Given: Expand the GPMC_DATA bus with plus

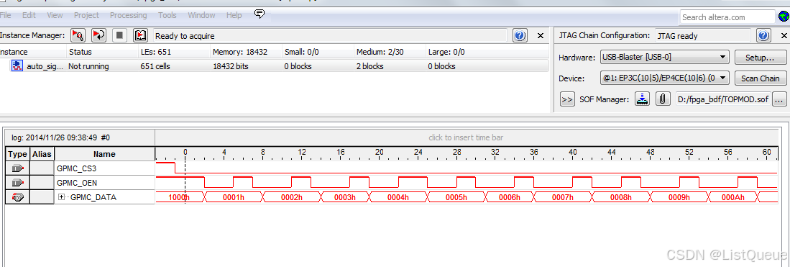Looking at the screenshot, I should pos(62,197).
